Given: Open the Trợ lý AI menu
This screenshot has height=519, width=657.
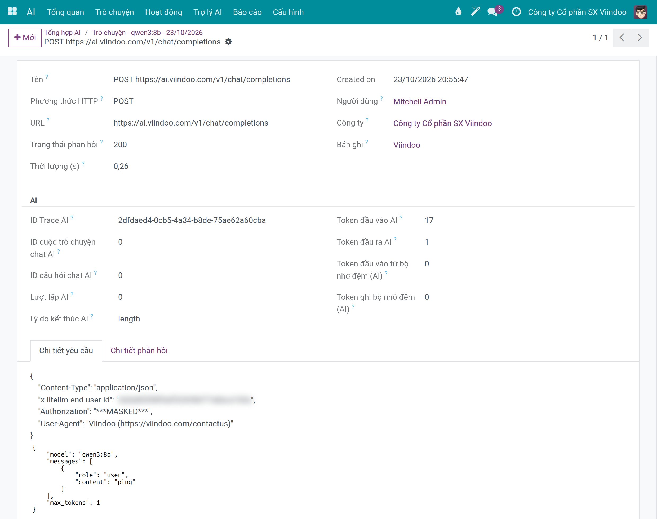Looking at the screenshot, I should coord(208,12).
